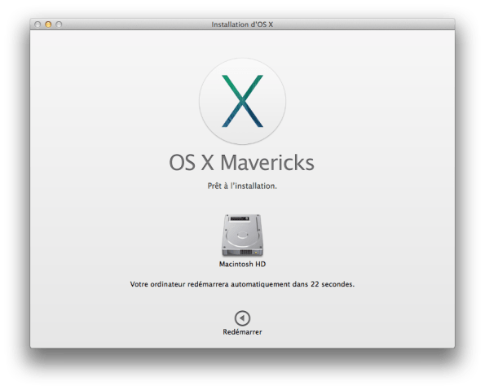Click the OS X Mavericks heading
The width and height of the screenshot is (485, 390).
point(241,162)
